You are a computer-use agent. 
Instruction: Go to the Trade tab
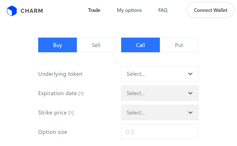pos(94,10)
